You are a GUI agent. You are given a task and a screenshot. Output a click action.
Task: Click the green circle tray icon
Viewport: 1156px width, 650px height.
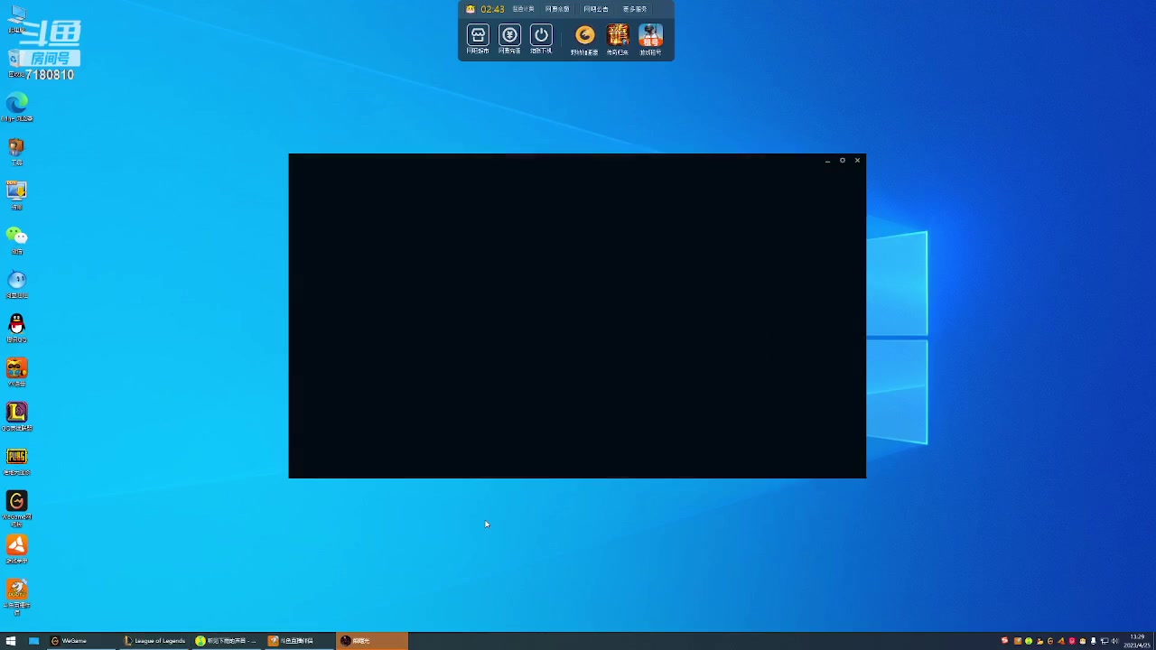[x=1029, y=641]
